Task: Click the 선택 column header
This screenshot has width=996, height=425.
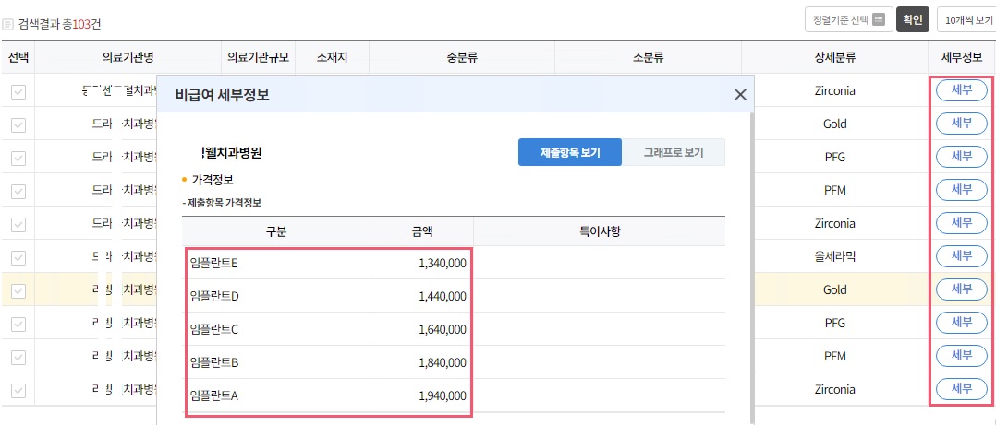Action: point(18,58)
